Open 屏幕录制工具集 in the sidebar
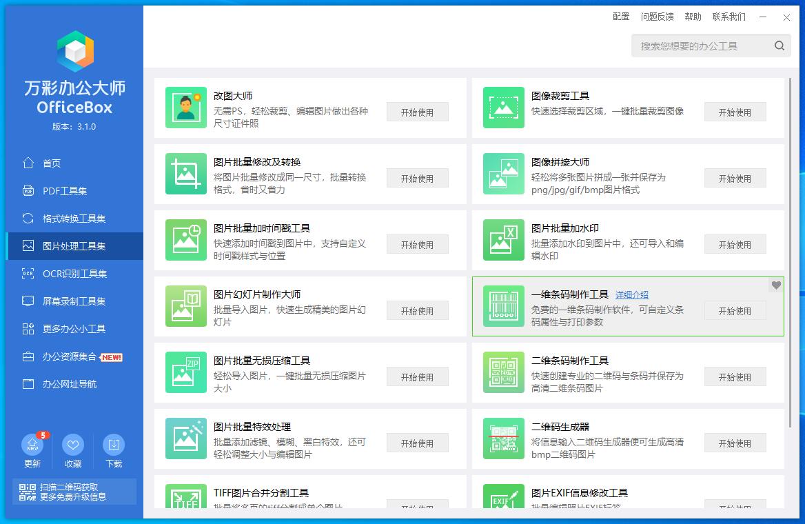This screenshot has width=805, height=524. coord(74,301)
